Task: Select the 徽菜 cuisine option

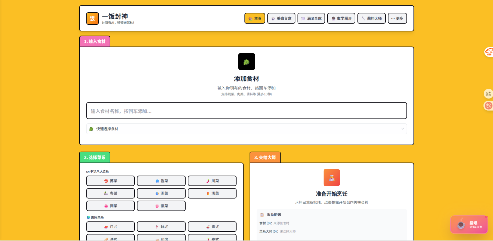Action: 161,206
